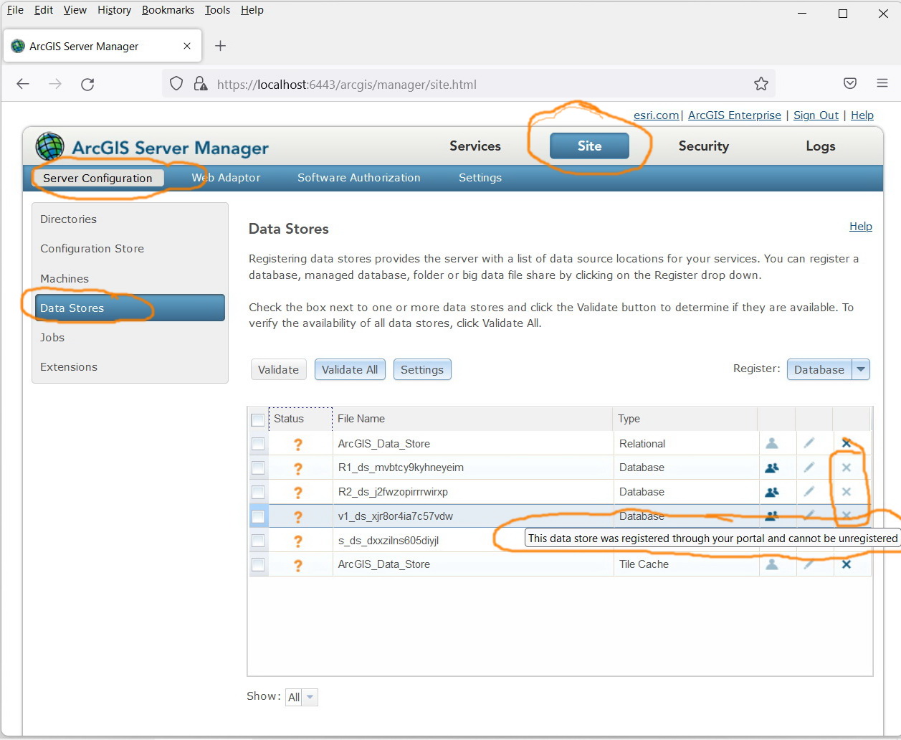
Task: Check the box for R1_ds_mvbtcy9kyhneyeim
Action: [x=258, y=468]
